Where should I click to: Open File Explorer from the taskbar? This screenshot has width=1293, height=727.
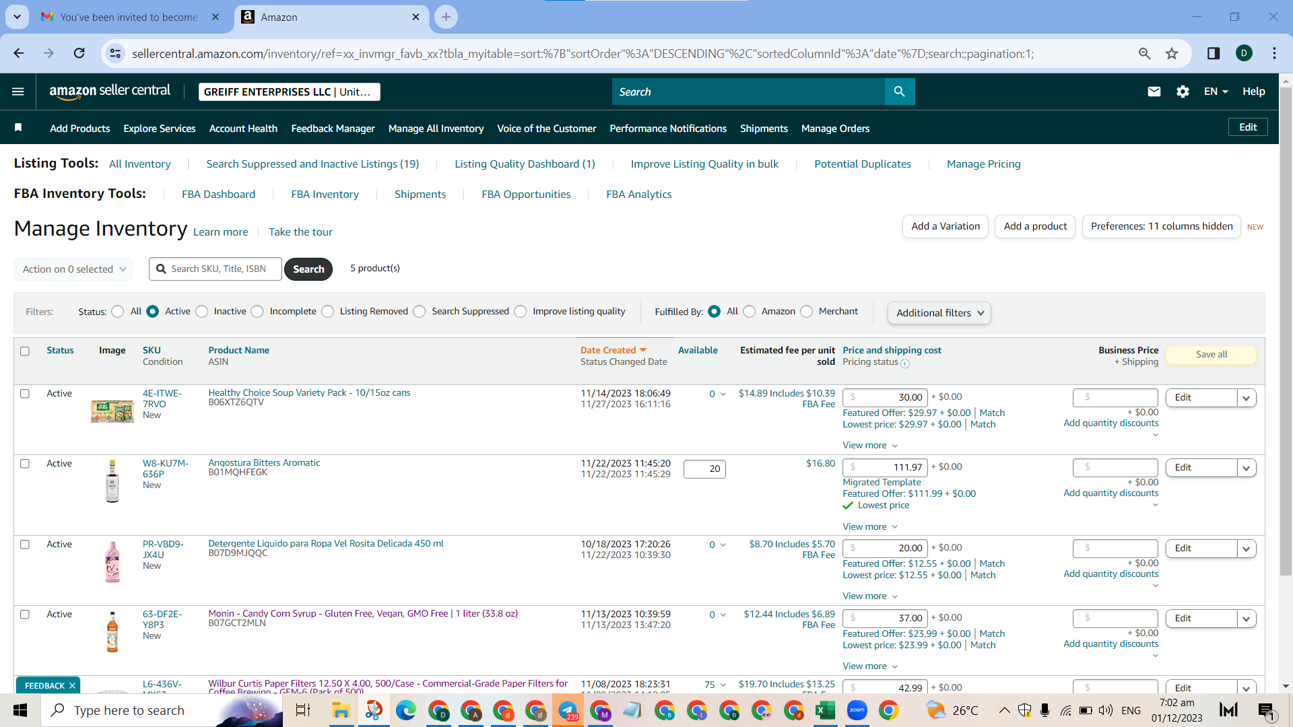click(341, 710)
